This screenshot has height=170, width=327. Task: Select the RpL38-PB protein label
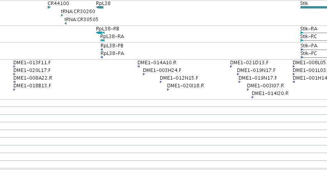[x=112, y=45]
